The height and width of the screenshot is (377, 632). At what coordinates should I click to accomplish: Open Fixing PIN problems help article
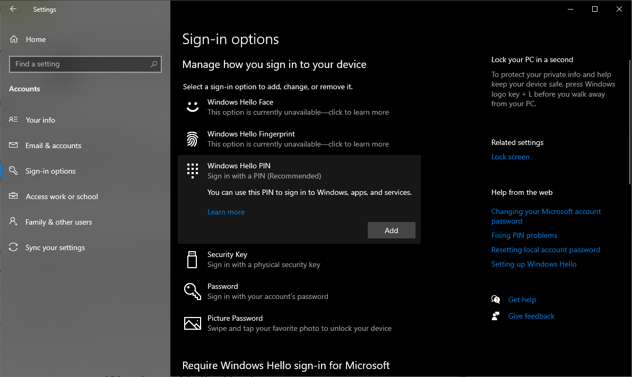point(524,235)
